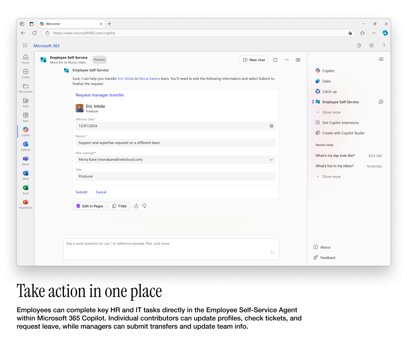This screenshot has width=407, height=356.
Task: Open Outlook from the app rail
Action: pyautogui.click(x=25, y=146)
